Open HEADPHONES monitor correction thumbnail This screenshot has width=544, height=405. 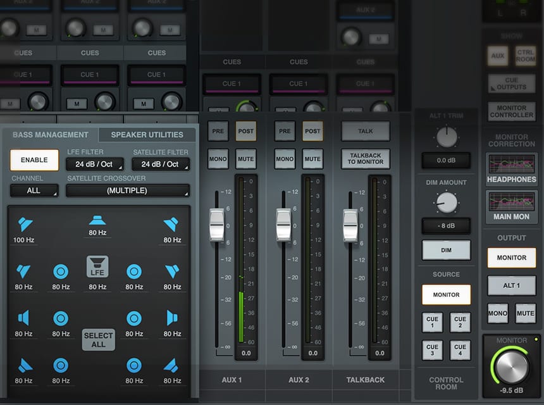click(x=511, y=169)
